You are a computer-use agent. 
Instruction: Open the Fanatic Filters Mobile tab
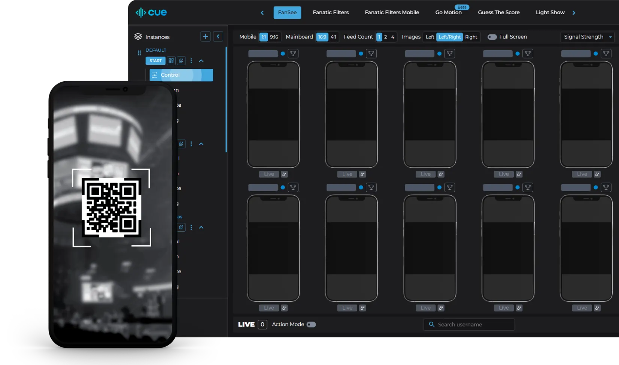(x=392, y=12)
